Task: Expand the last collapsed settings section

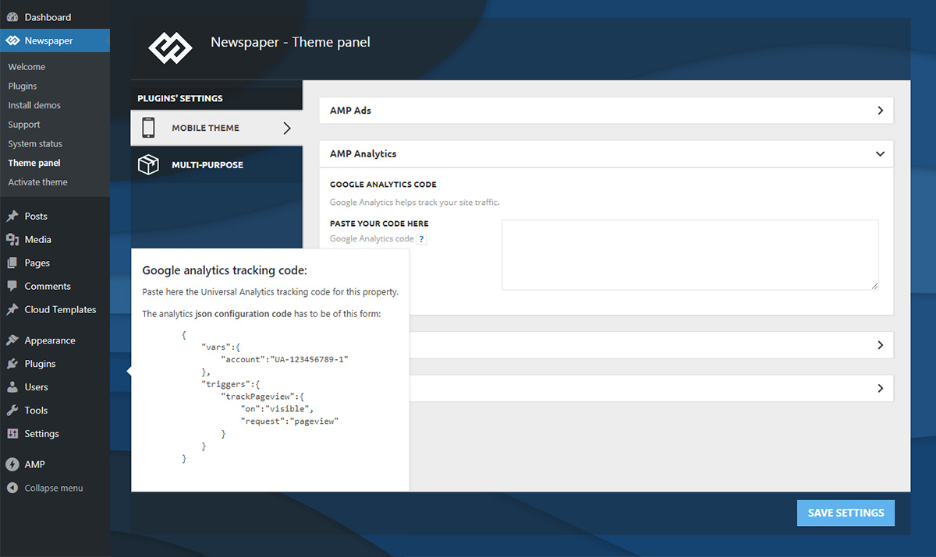Action: [x=880, y=388]
